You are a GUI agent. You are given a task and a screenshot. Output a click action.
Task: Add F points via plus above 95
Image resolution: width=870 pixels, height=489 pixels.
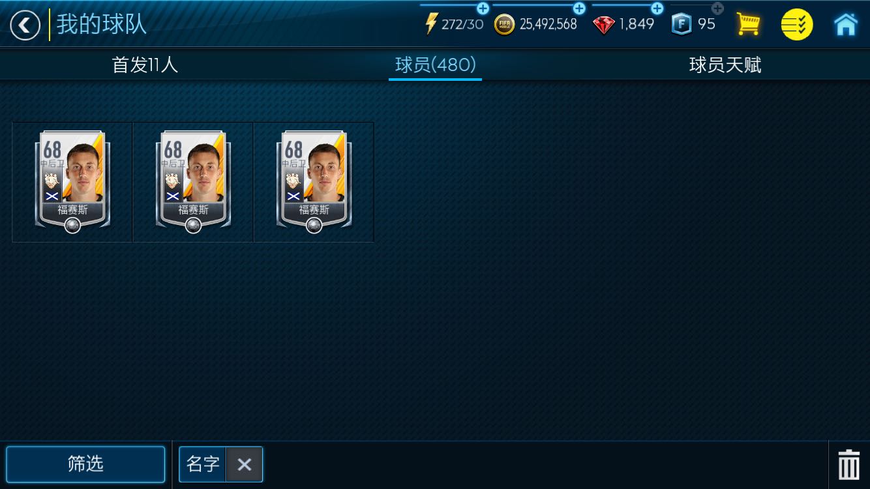coord(717,8)
